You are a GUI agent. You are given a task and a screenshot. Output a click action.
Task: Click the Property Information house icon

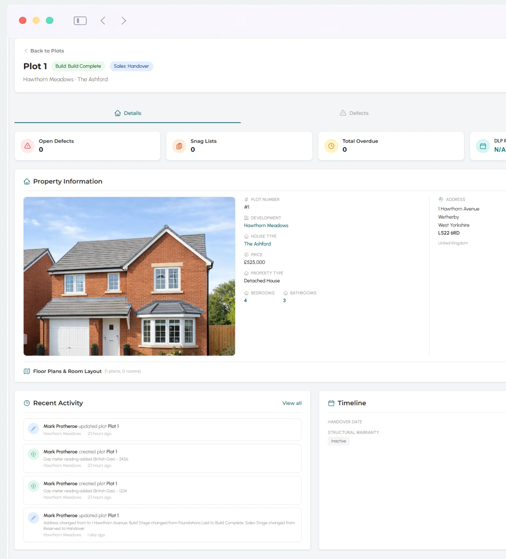(x=27, y=181)
